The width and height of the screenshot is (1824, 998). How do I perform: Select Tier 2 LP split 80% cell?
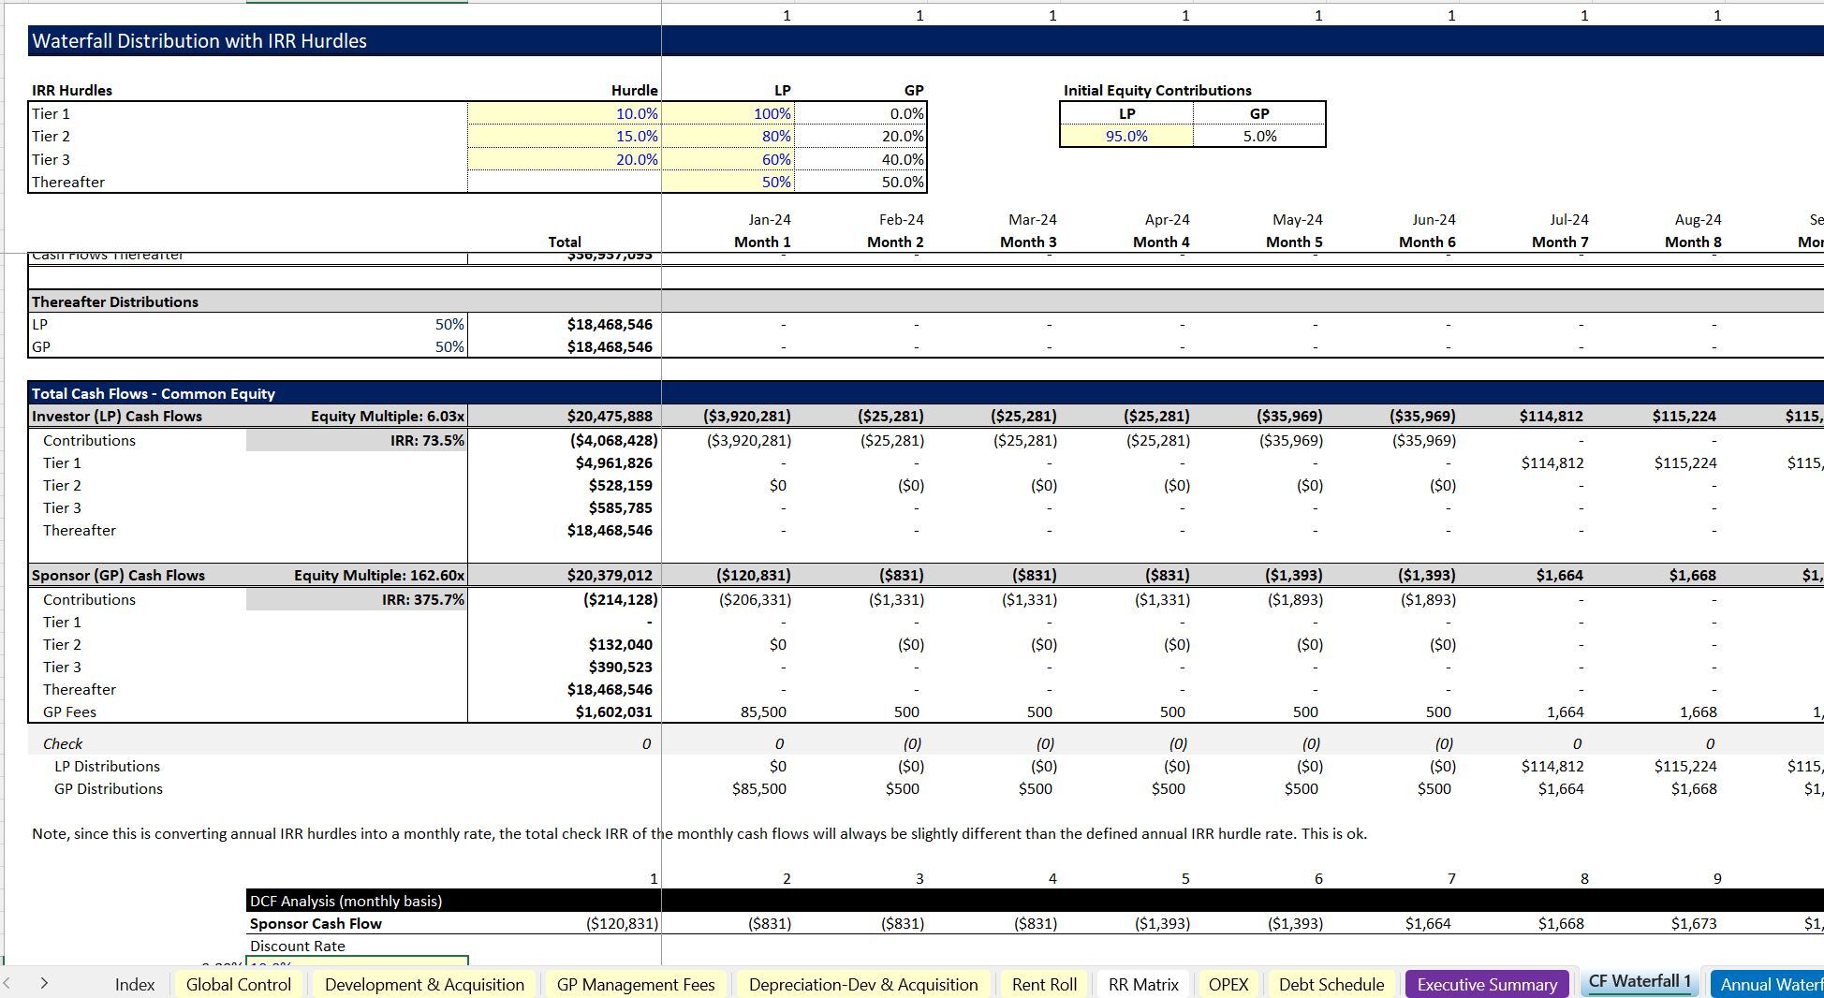click(x=728, y=137)
